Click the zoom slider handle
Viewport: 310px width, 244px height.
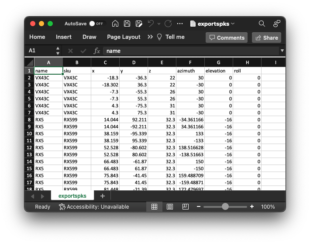click(225, 206)
